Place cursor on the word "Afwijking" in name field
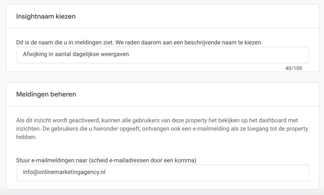The height and width of the screenshot is (195, 324). pos(35,54)
